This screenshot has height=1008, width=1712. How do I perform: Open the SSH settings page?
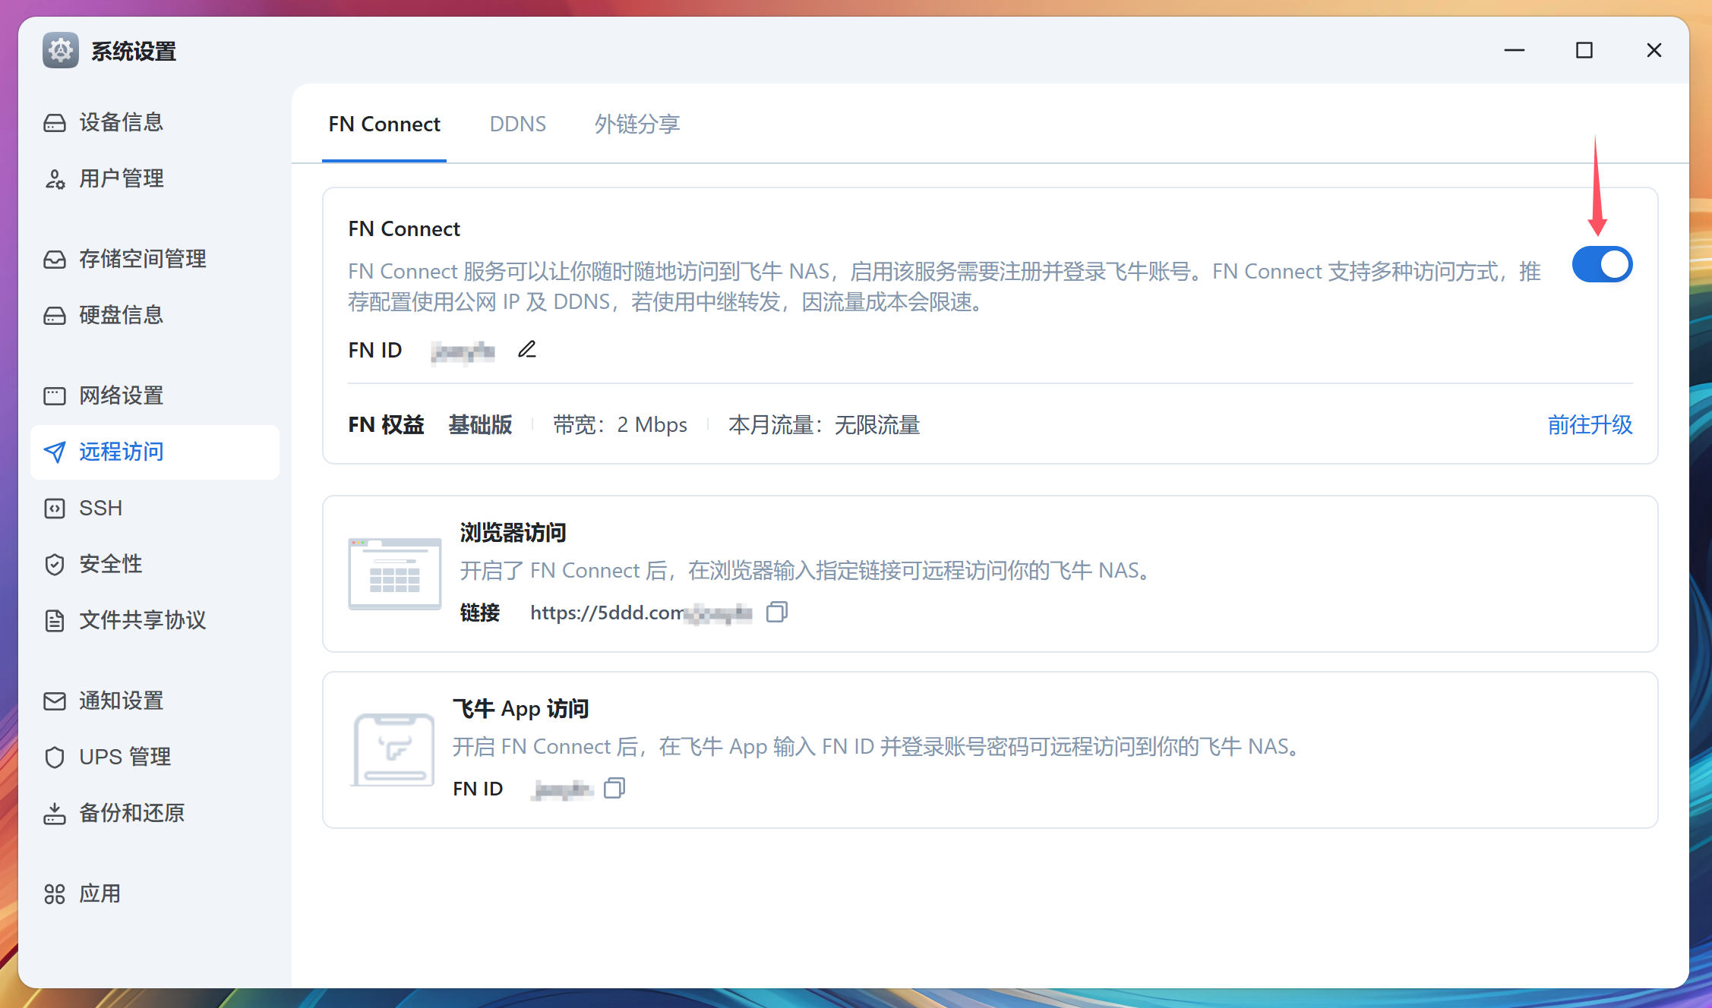tap(99, 508)
